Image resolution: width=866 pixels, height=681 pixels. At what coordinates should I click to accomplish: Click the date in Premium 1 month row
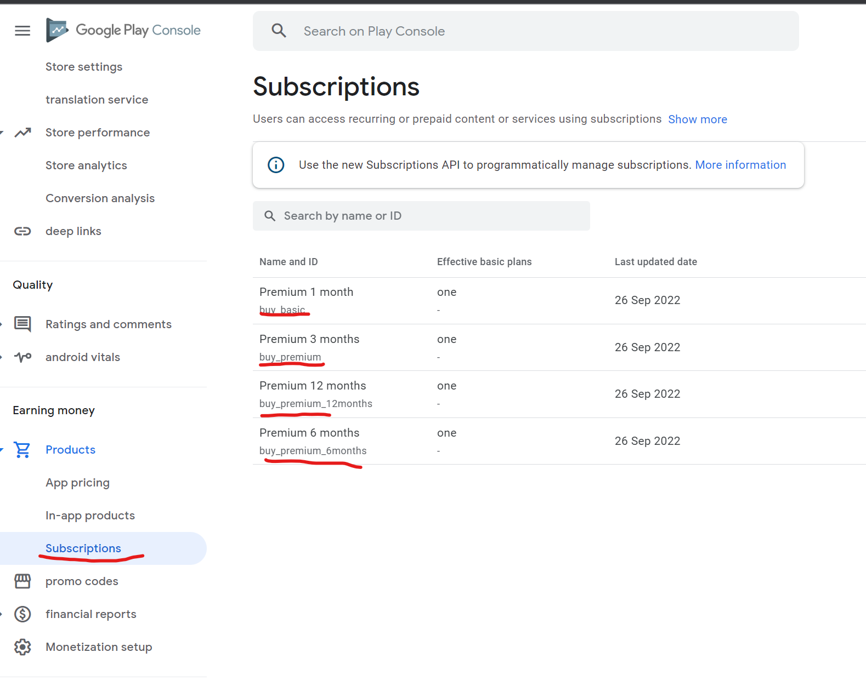tap(647, 300)
